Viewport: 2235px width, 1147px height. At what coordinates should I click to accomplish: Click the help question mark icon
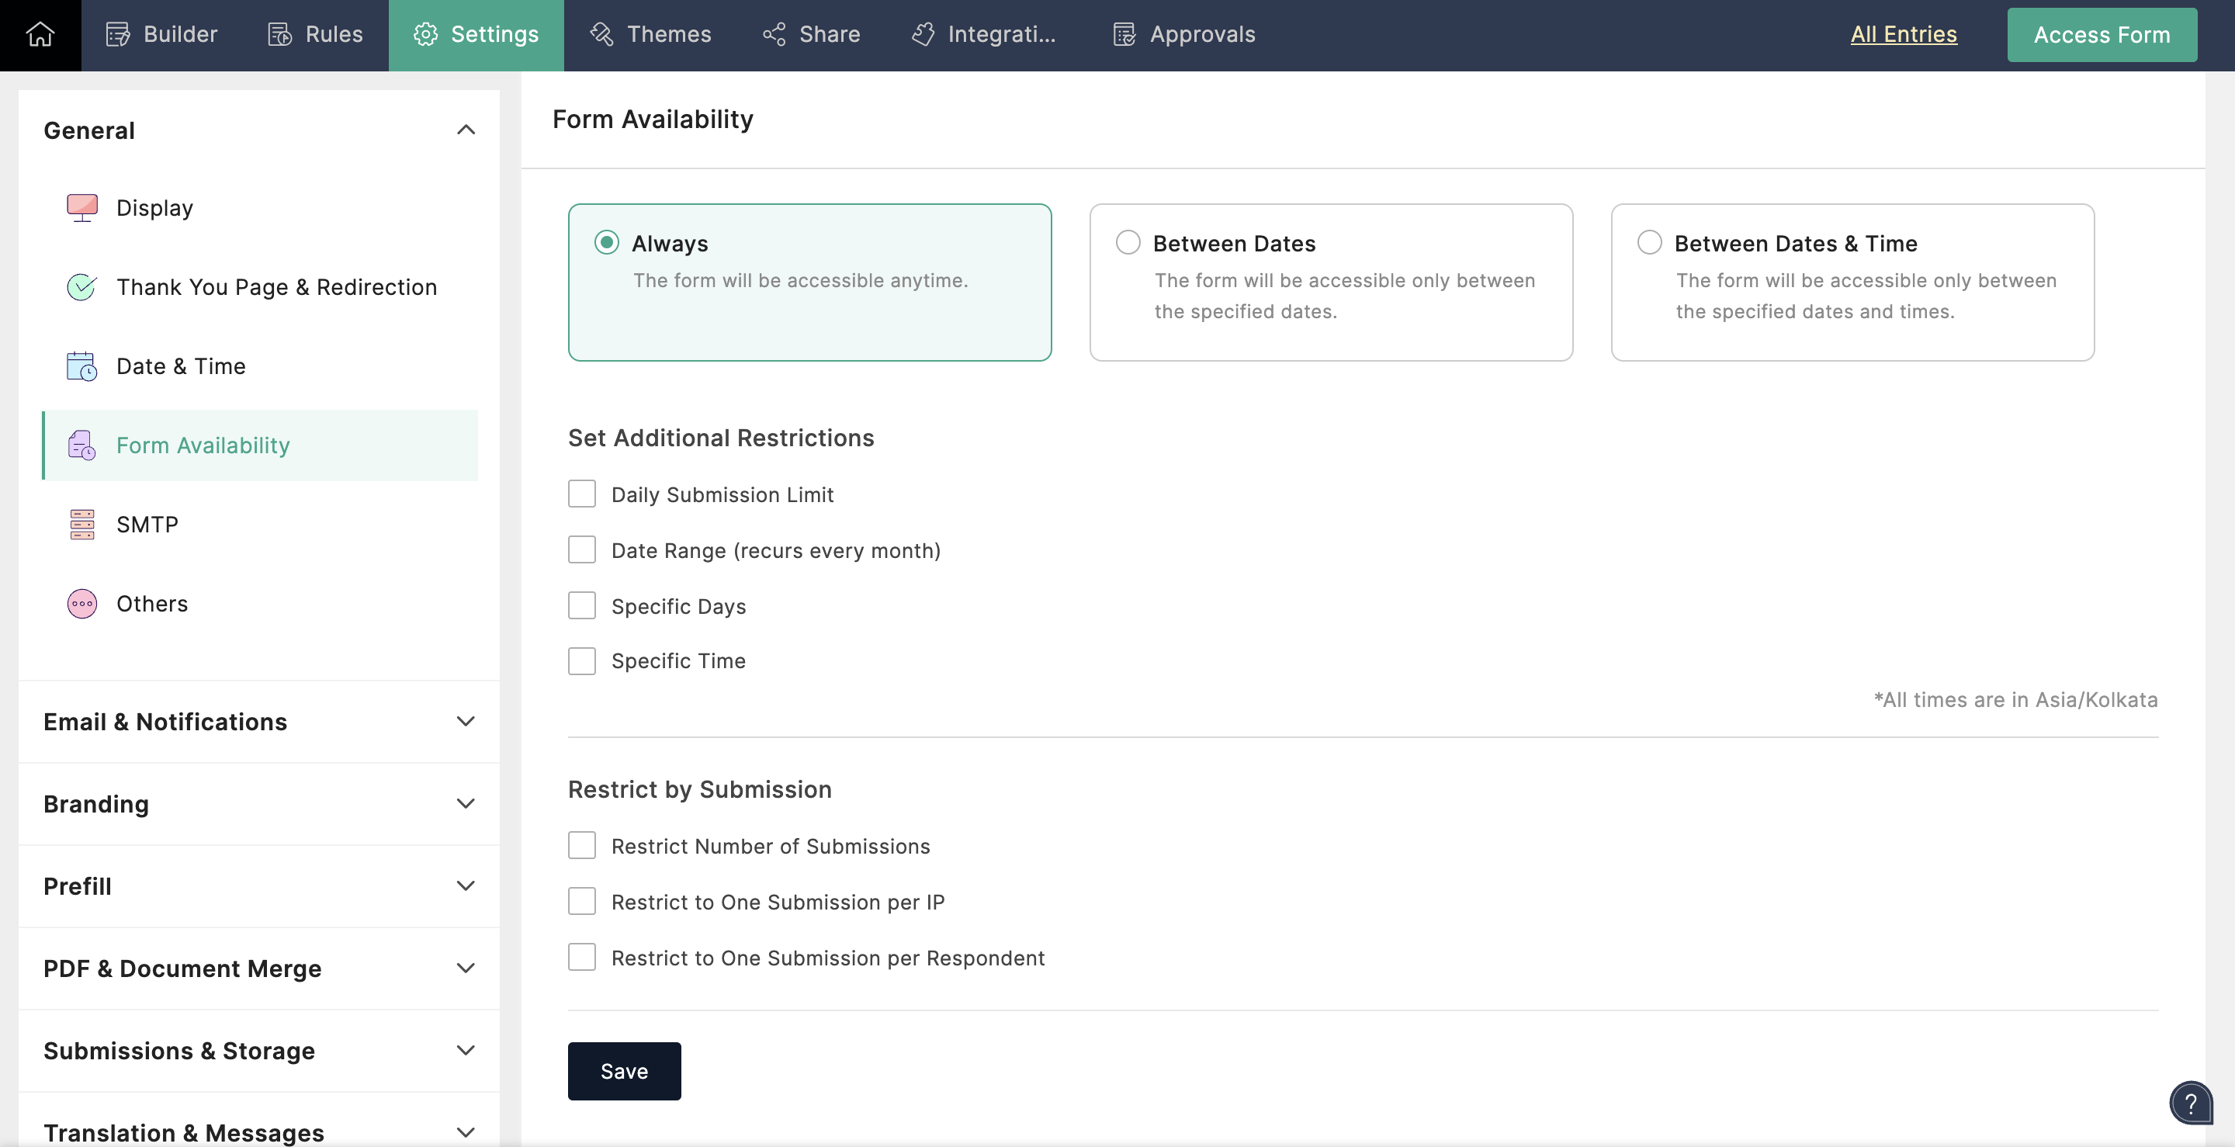[x=2190, y=1103]
